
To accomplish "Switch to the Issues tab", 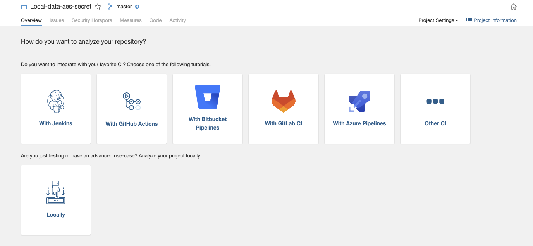I will click(x=57, y=20).
